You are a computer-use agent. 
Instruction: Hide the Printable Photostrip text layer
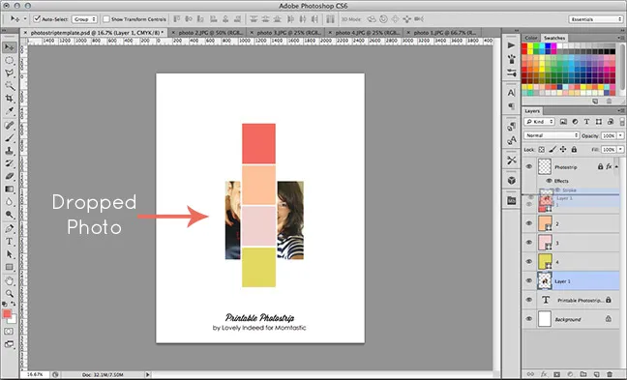point(529,300)
